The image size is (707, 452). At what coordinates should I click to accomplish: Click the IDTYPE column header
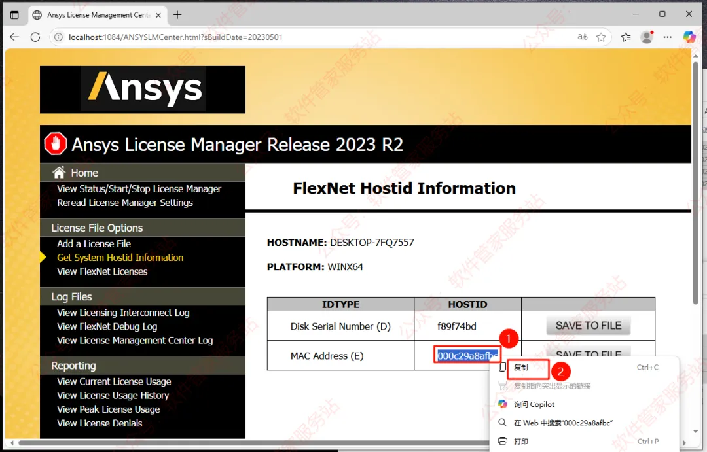(x=340, y=304)
